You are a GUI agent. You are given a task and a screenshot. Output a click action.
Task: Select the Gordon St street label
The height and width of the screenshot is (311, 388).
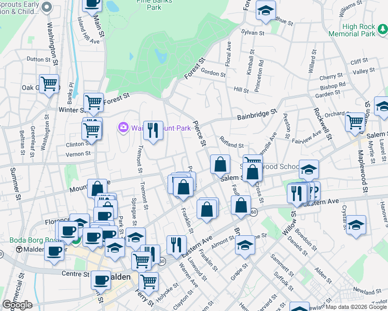213,73
